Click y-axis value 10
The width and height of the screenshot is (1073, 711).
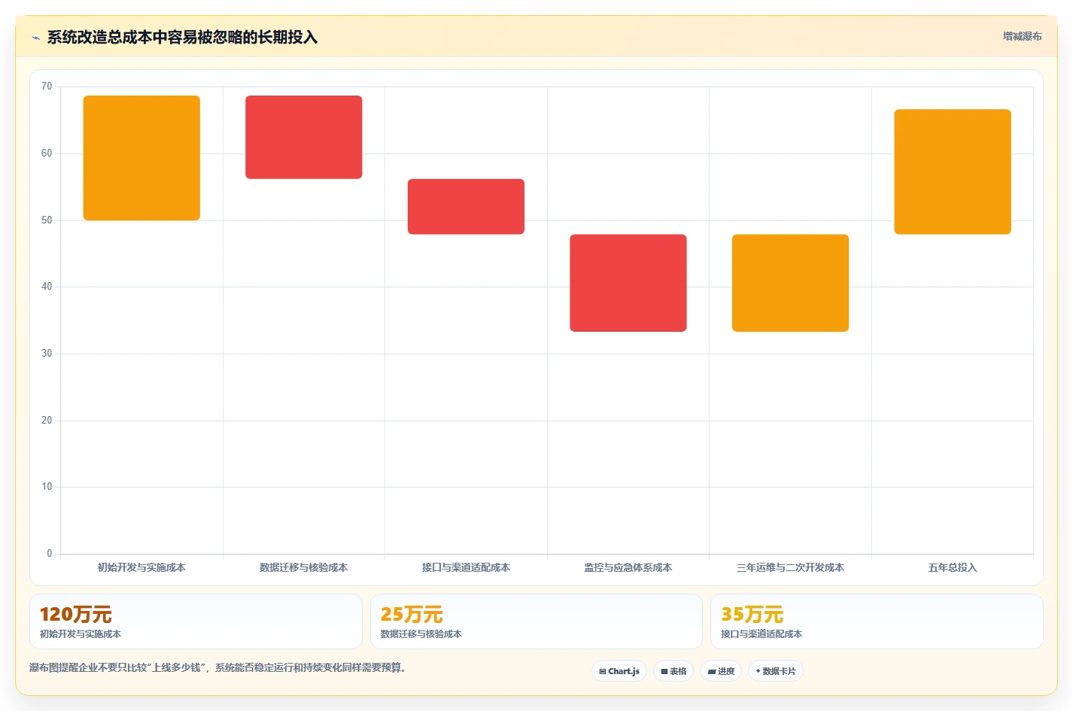pos(47,487)
